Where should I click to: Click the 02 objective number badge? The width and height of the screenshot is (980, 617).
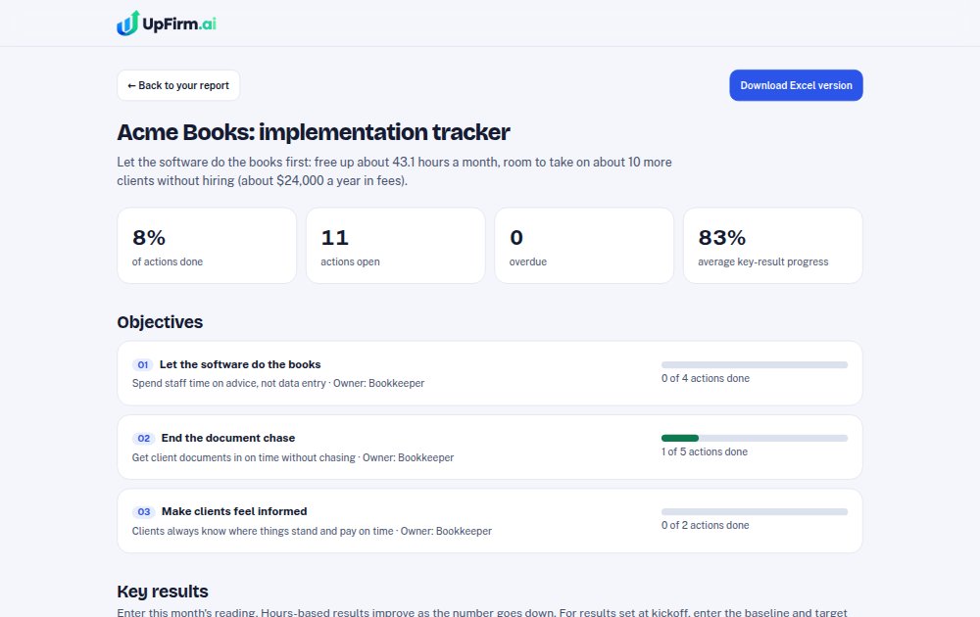point(143,439)
